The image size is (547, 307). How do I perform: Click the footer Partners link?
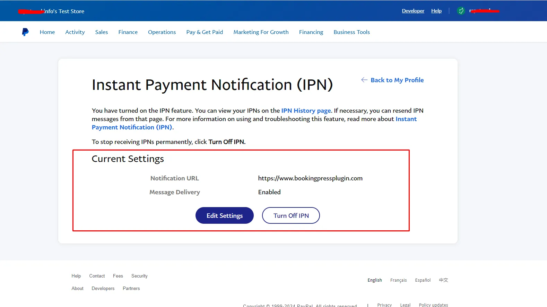(x=131, y=289)
